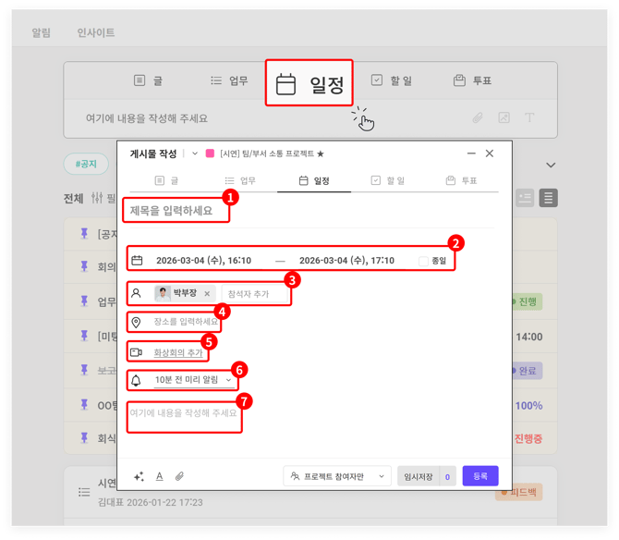Image resolution: width=619 pixels, height=540 pixels.
Task: Remove attendee 박부장 with the x icon
Action: [207, 293]
